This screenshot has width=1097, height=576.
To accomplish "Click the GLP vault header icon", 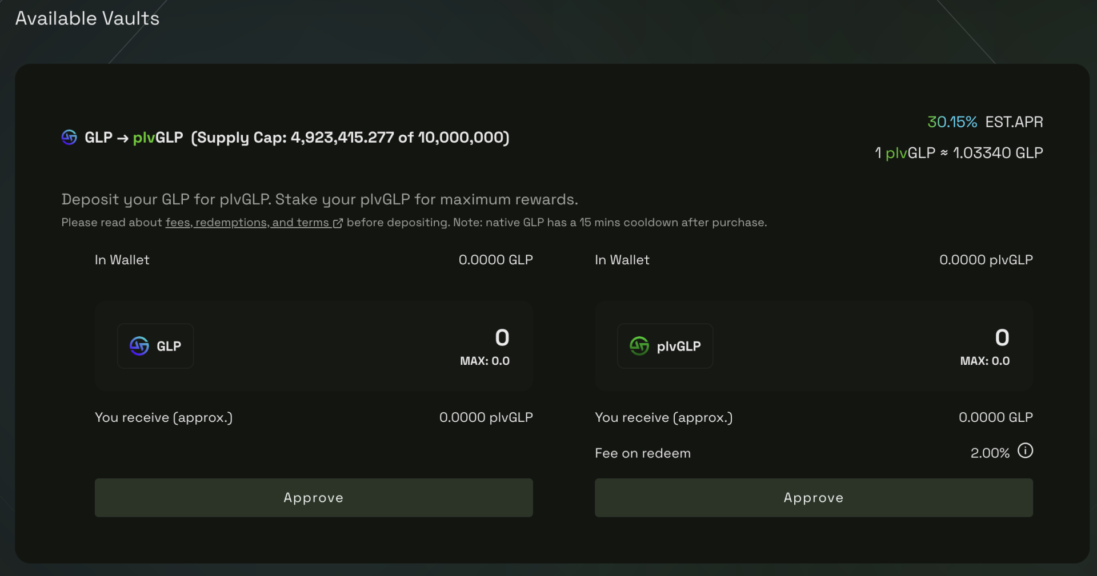I will (x=69, y=137).
